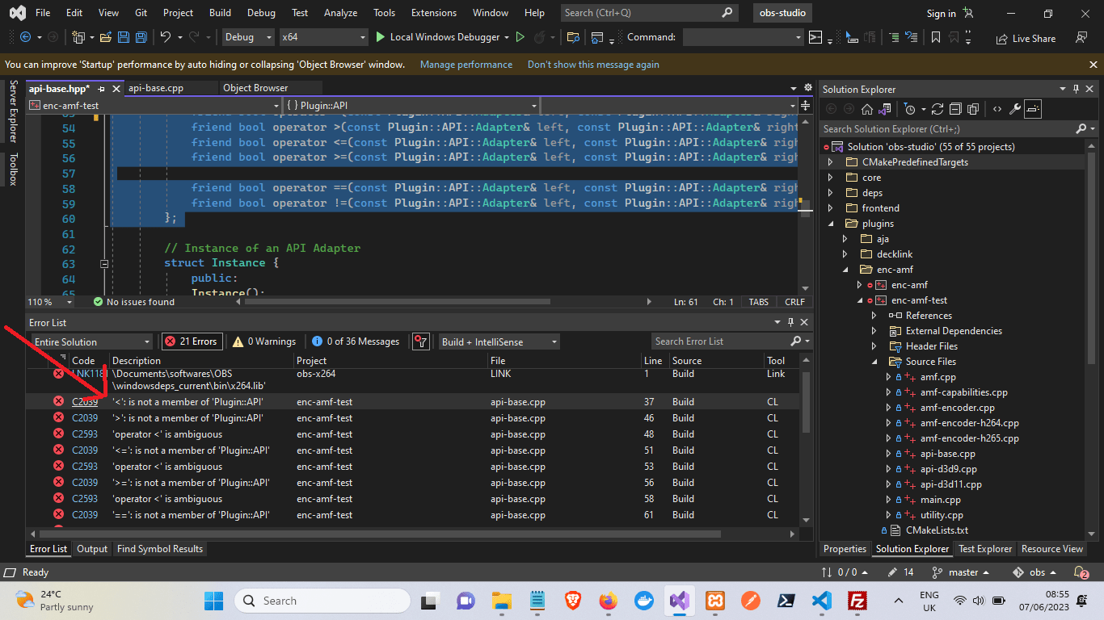Screen dimensions: 1104x620
Task: Open the Plugin::API scope dropdown
Action: coord(411,105)
